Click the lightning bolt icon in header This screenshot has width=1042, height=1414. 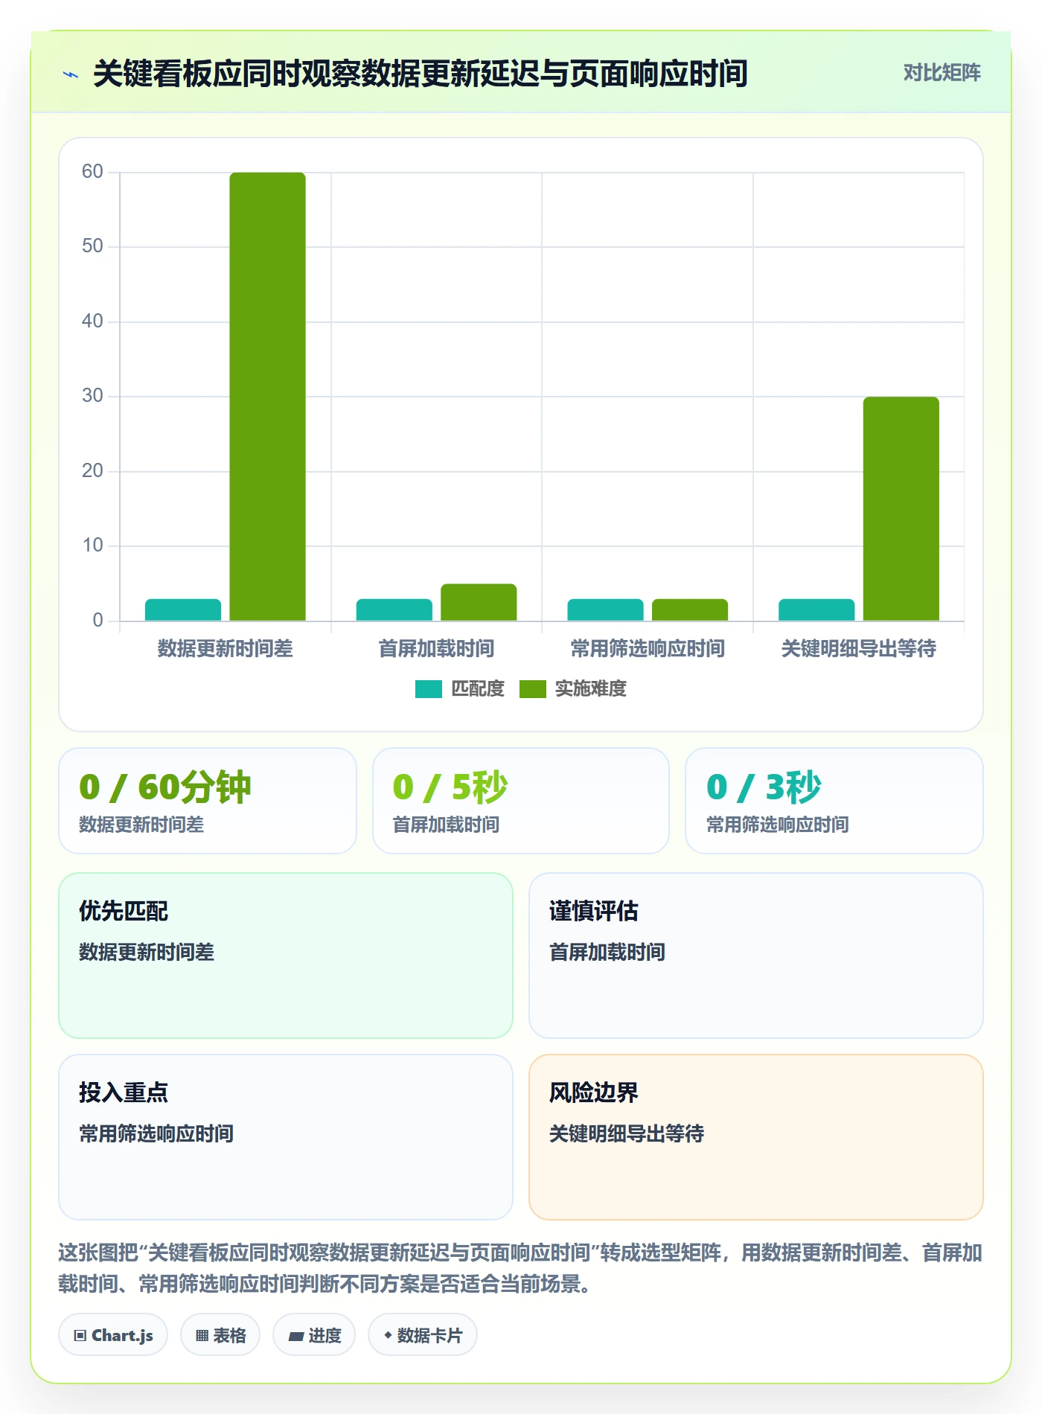(x=71, y=74)
